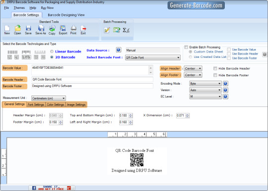Click the Copy barcode icon

coord(52,30)
